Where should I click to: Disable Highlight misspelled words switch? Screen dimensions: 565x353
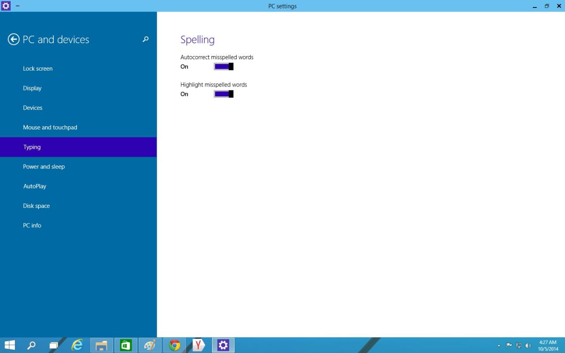[223, 94]
